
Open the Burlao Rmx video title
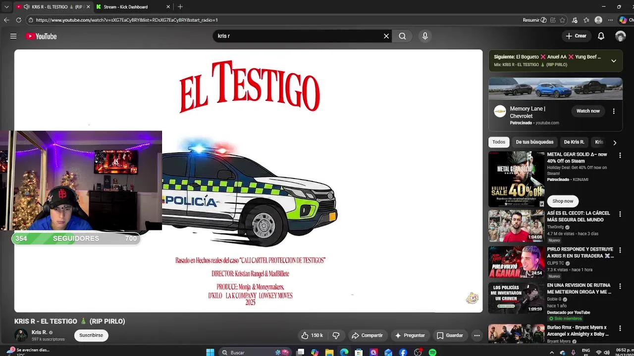click(x=578, y=331)
